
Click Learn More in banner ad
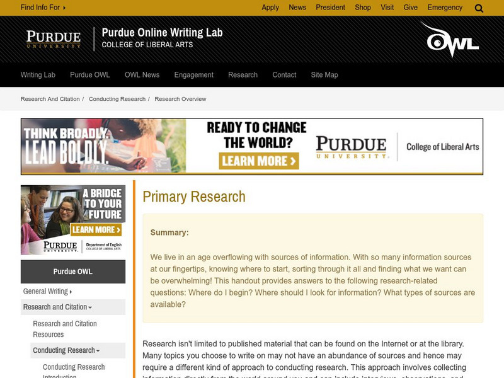coord(259,161)
